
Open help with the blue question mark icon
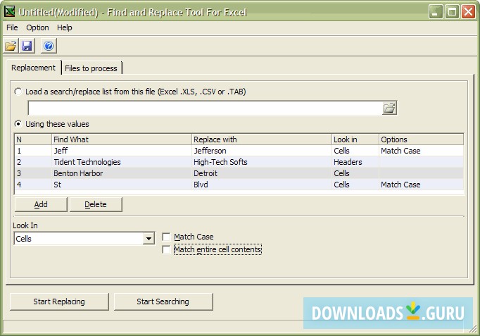[49, 46]
